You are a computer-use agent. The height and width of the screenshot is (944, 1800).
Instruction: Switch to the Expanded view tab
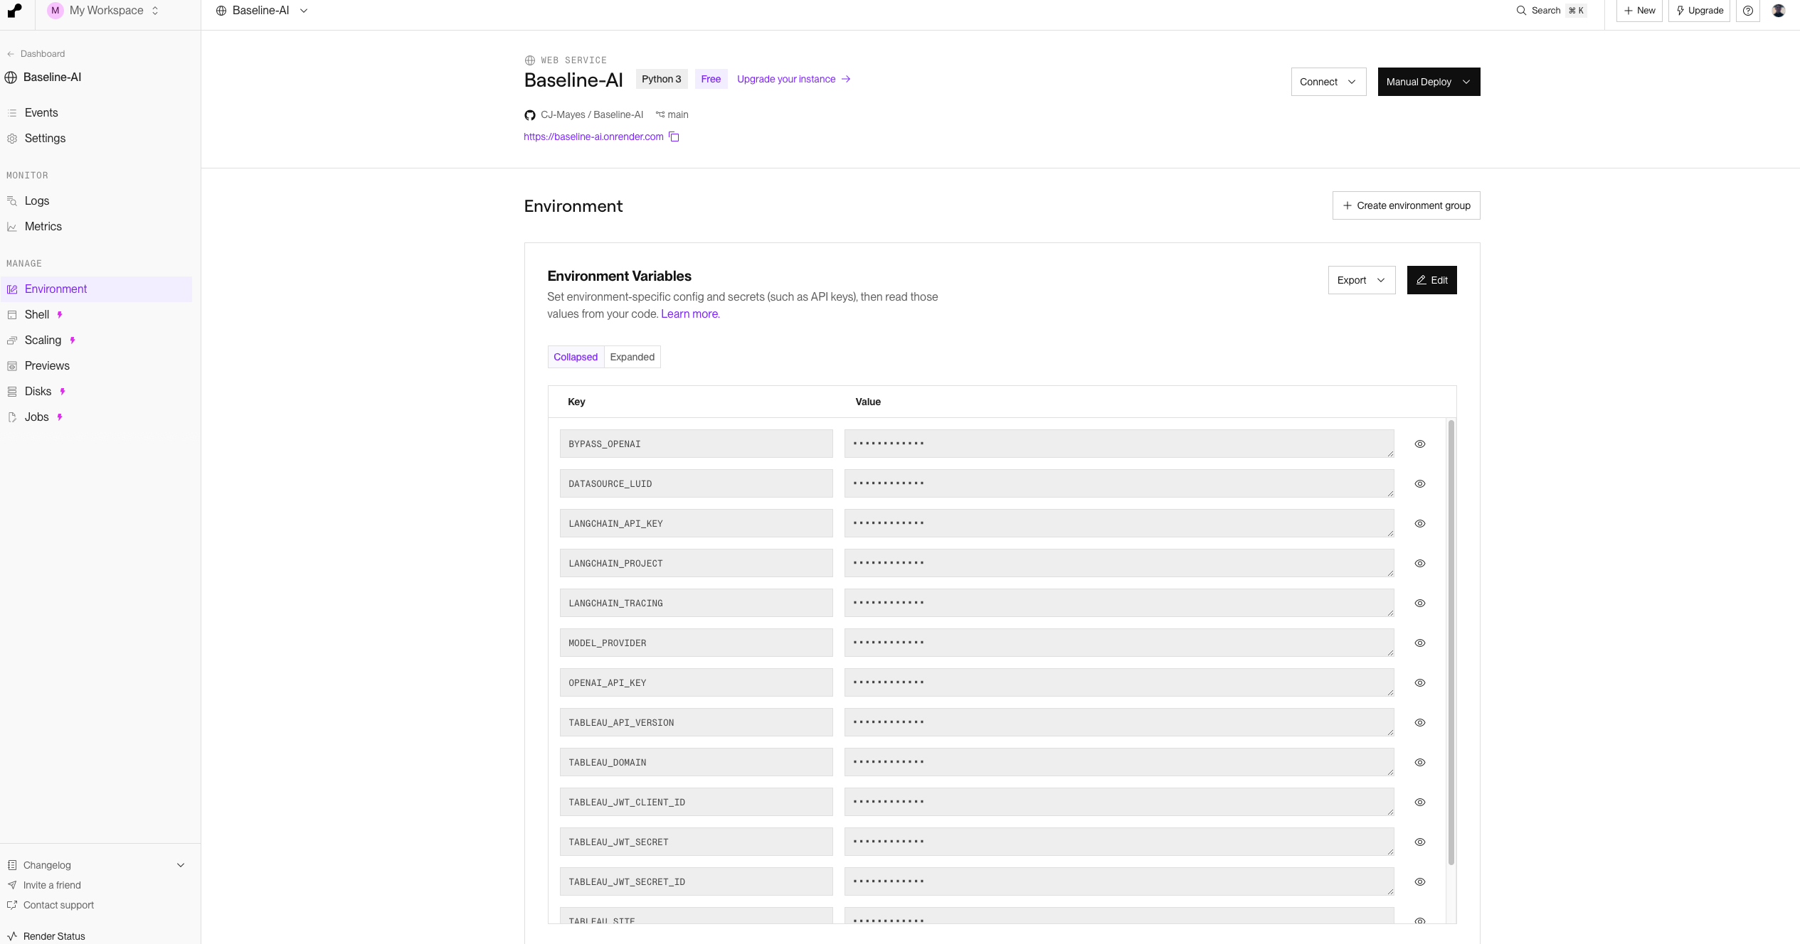(x=632, y=357)
